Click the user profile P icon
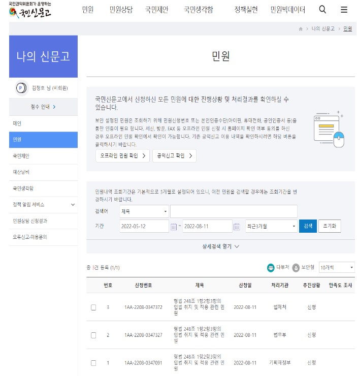This screenshot has height=376, width=357. (x=21, y=88)
